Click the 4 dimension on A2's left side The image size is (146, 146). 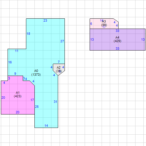pos(51,67)
